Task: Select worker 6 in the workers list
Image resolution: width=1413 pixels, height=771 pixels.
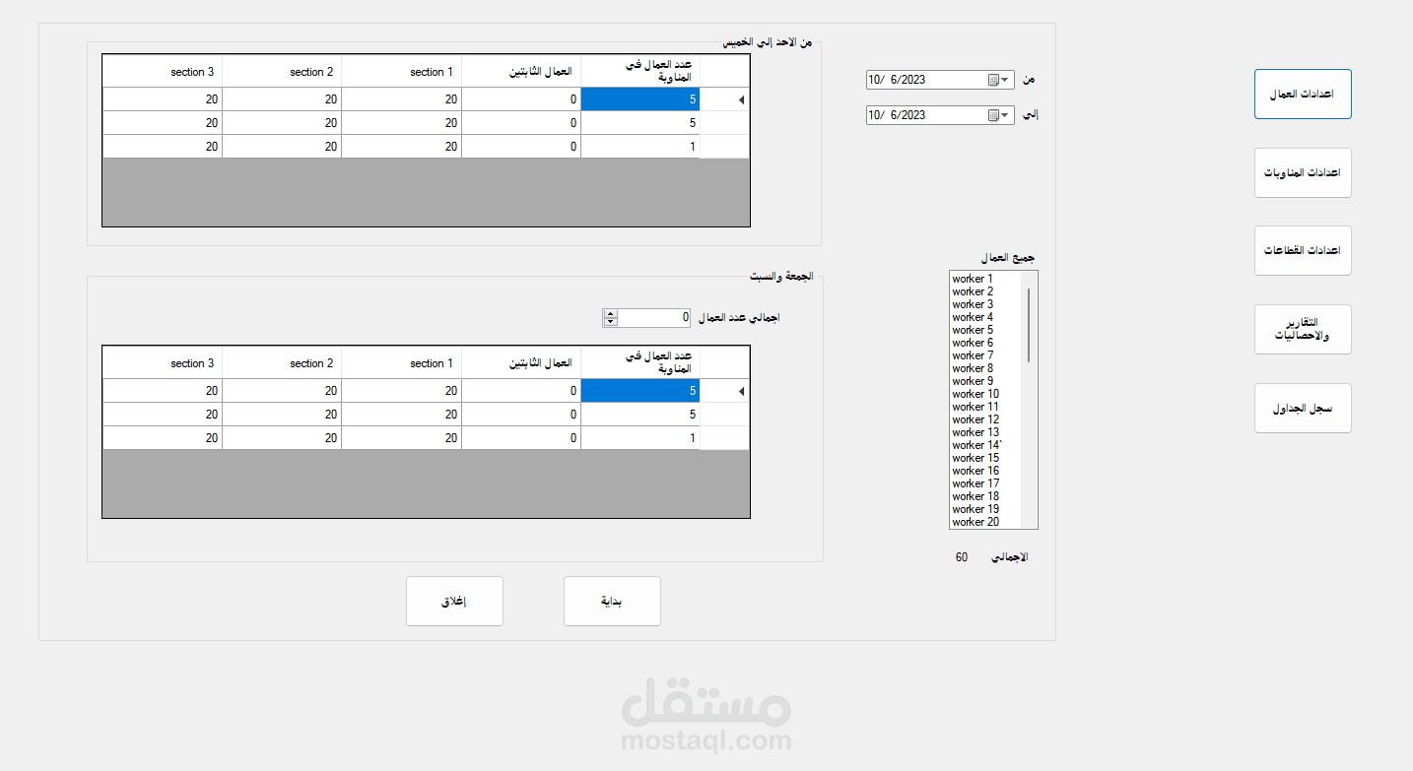Action: coord(973,343)
